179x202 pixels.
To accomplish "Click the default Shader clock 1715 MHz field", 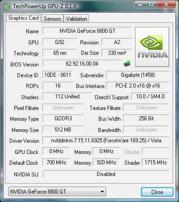I will 156,162.
